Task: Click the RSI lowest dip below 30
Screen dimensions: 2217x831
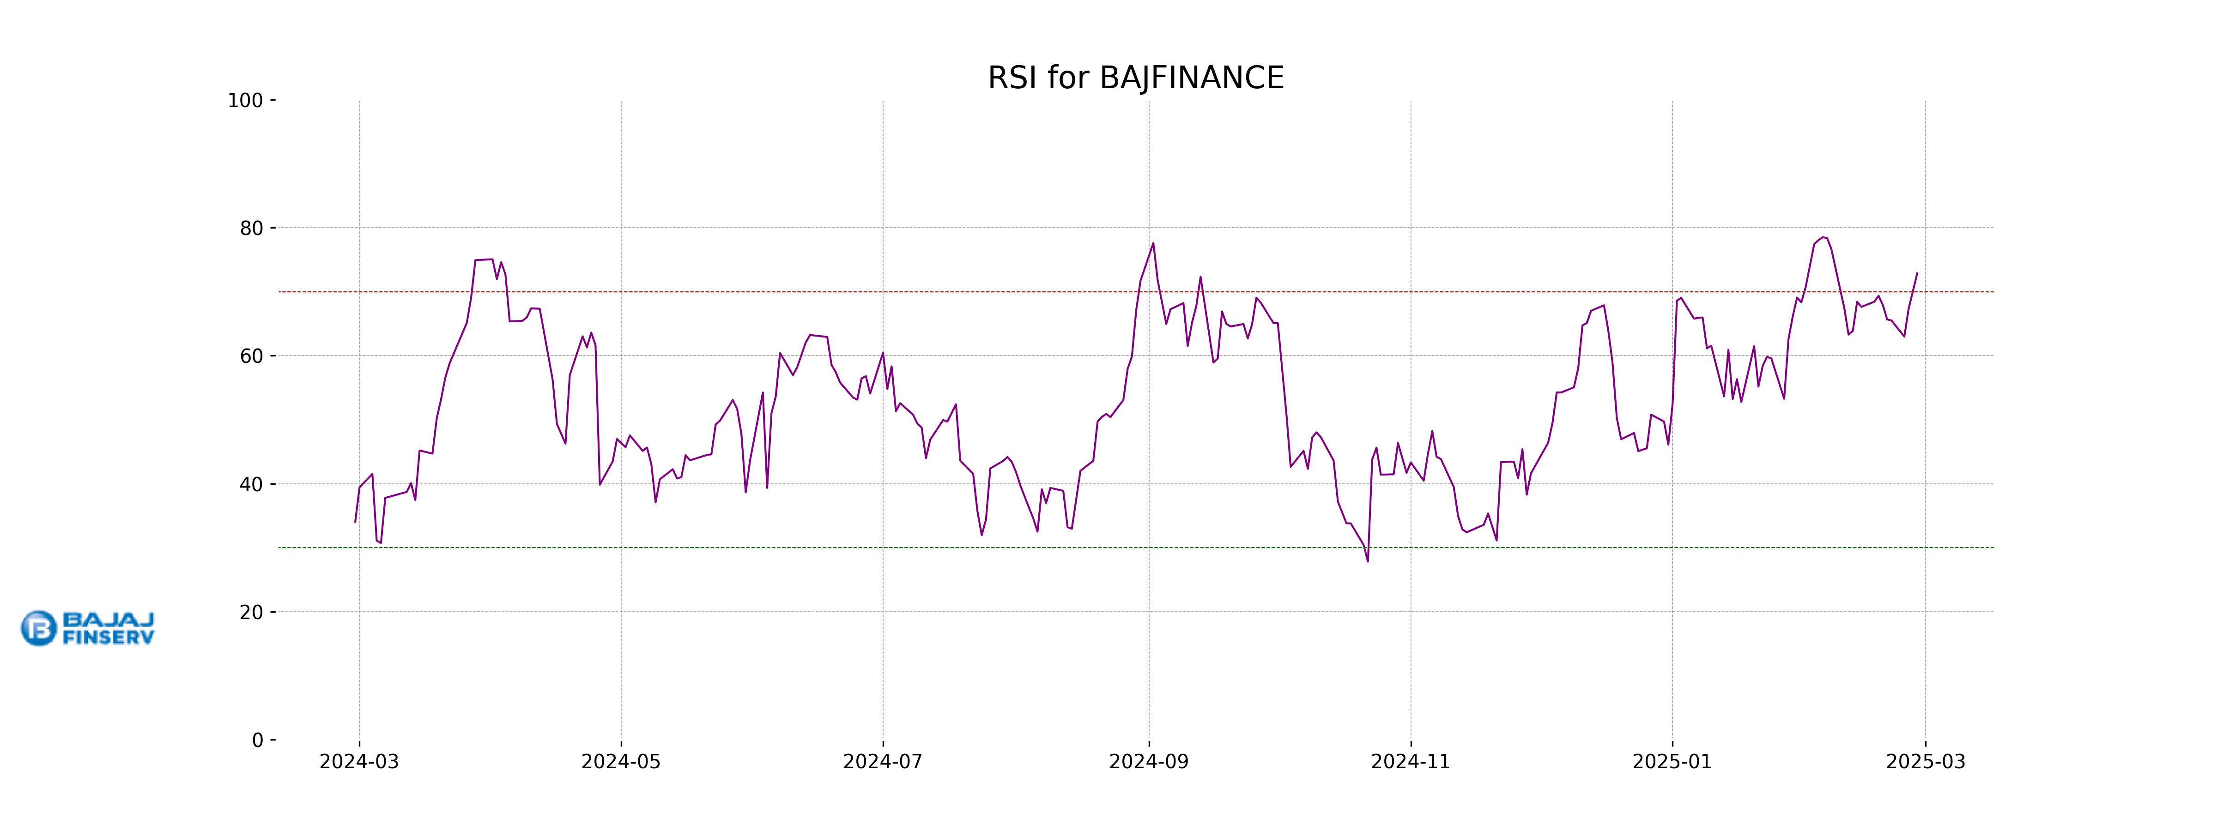Action: 1368,561
